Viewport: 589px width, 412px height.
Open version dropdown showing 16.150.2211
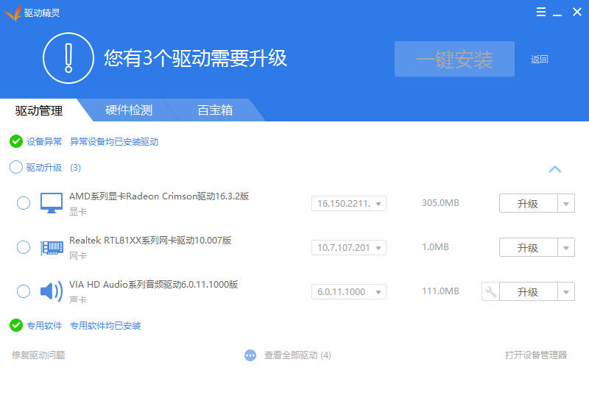(349, 203)
